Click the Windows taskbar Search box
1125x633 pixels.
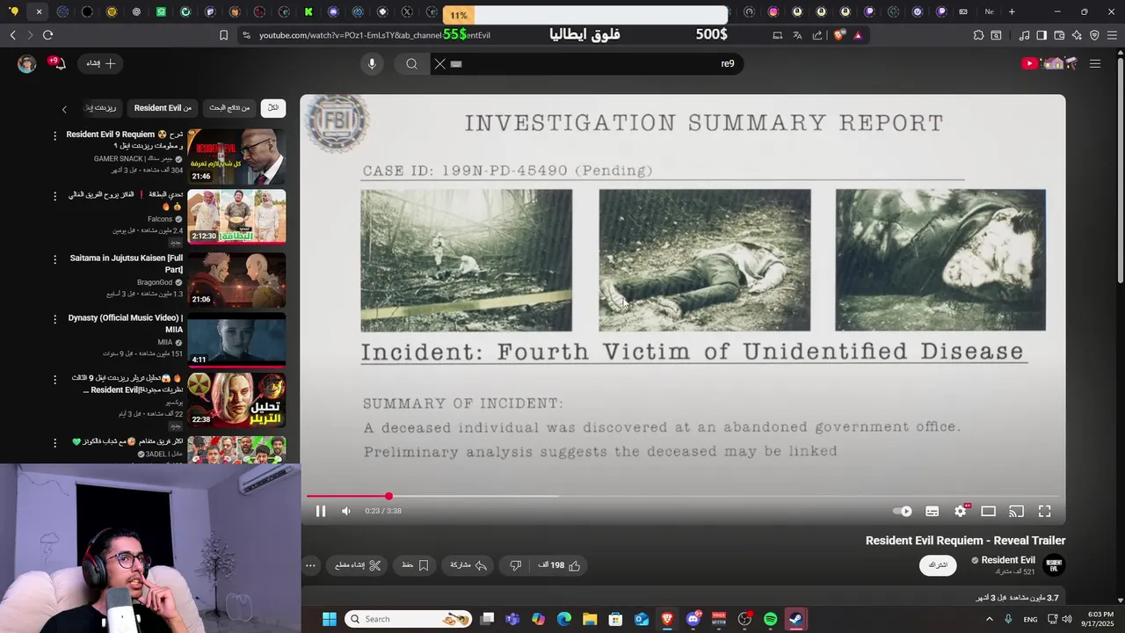409,619
